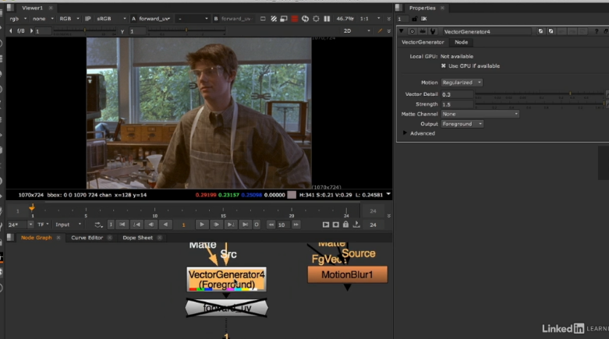This screenshot has width=609, height=339.
Task: Click the Vector Detail value field 0.3
Action: pyautogui.click(x=457, y=94)
